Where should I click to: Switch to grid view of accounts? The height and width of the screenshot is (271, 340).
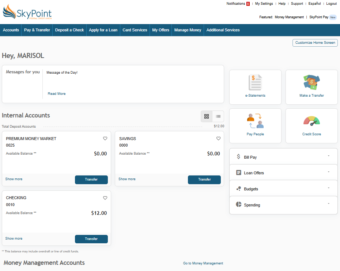[207, 116]
